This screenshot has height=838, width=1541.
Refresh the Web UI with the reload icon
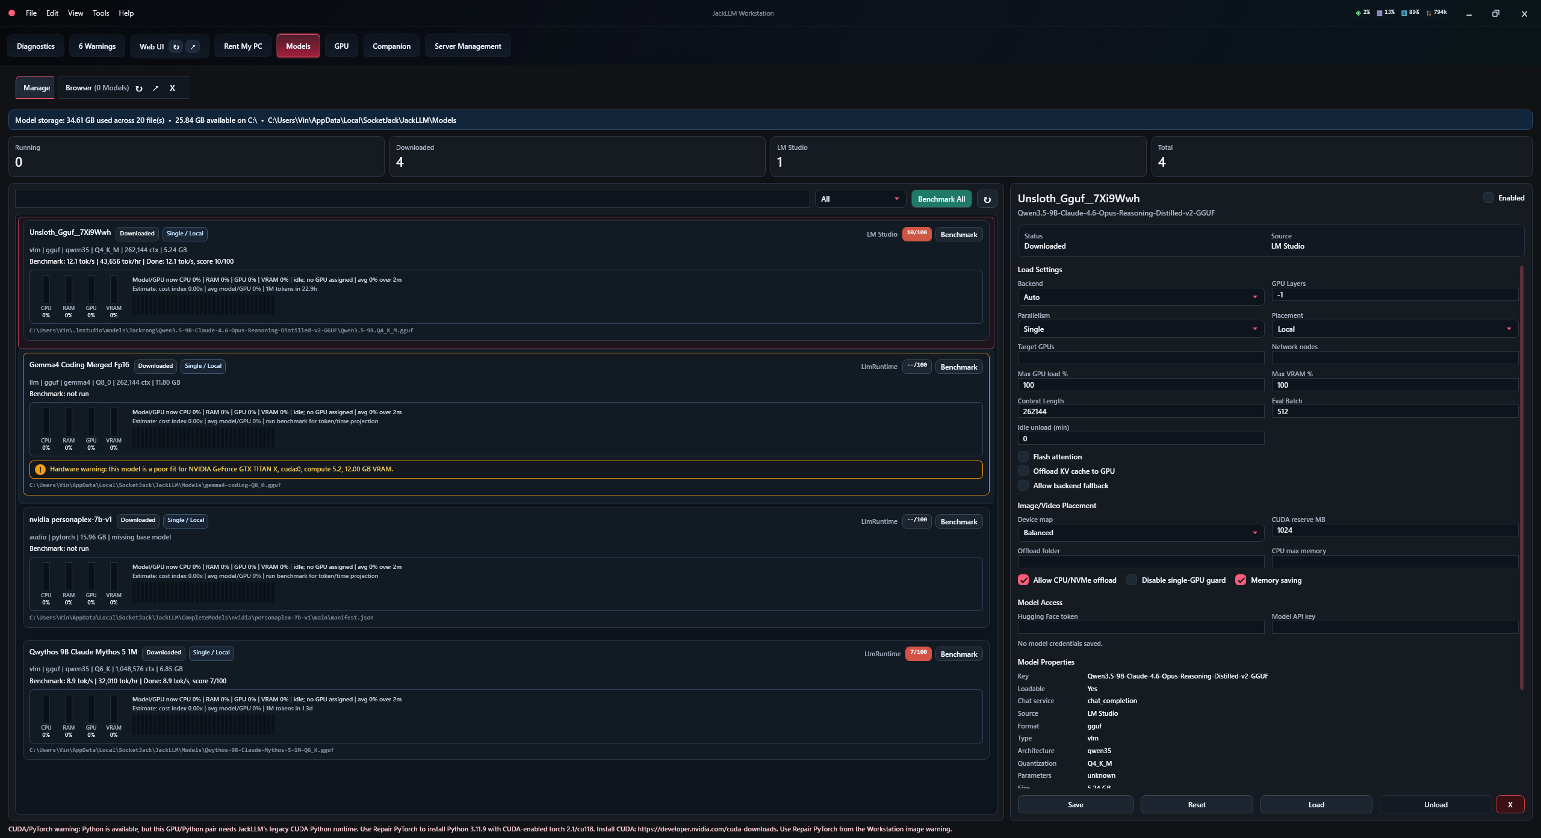(176, 46)
